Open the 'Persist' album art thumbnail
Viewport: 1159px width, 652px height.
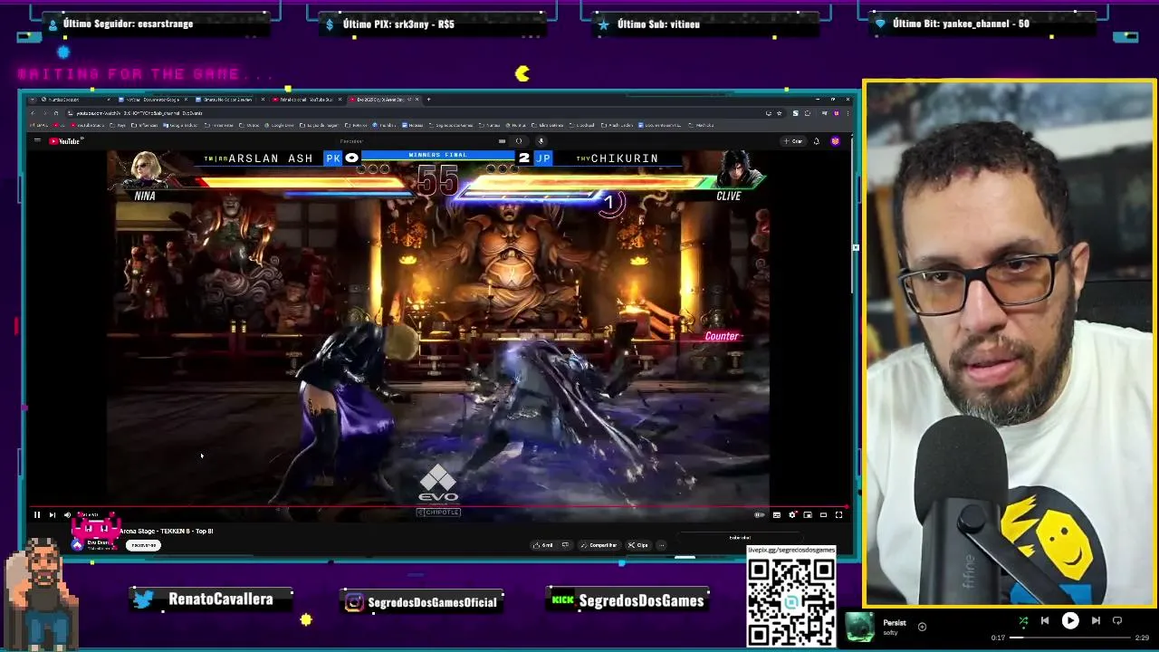(x=860, y=627)
